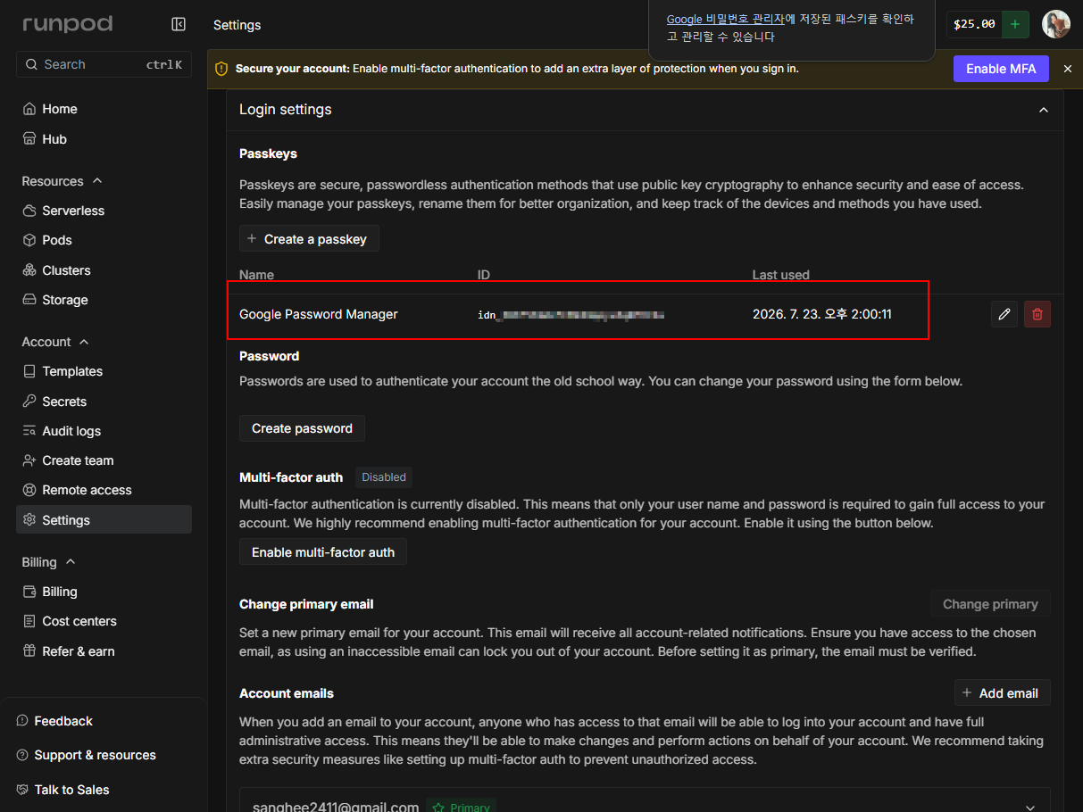Click the Google Password Manager passkey name

click(319, 314)
